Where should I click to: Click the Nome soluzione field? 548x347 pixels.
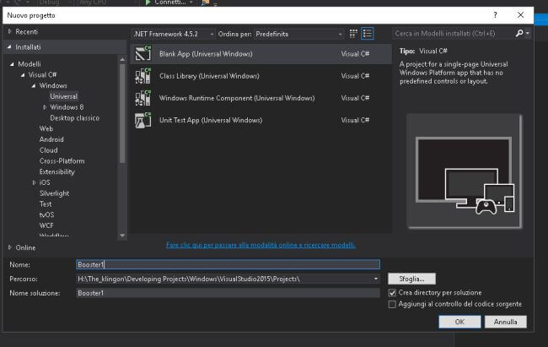click(228, 293)
